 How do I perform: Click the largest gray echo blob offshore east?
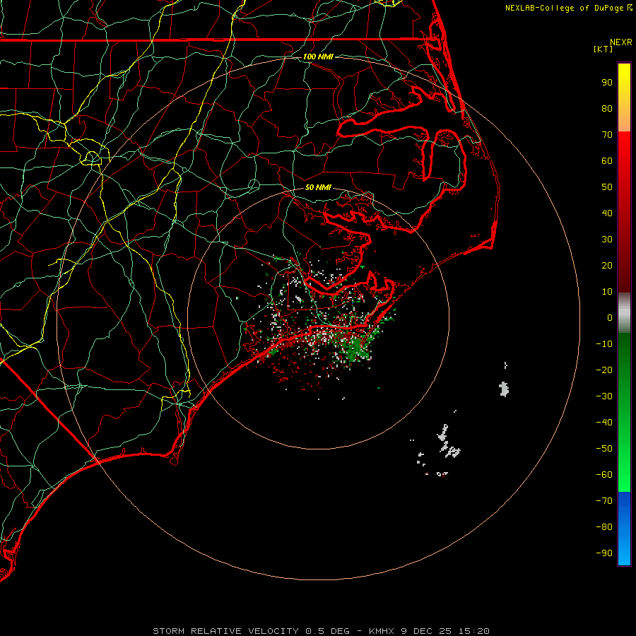click(x=504, y=388)
